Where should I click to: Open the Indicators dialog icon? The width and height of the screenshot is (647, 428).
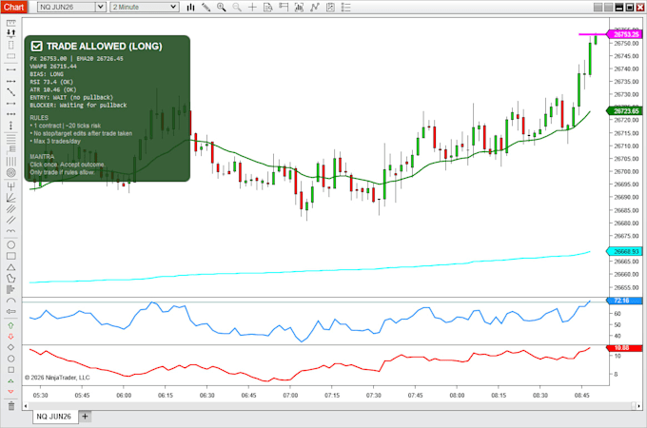pos(299,7)
